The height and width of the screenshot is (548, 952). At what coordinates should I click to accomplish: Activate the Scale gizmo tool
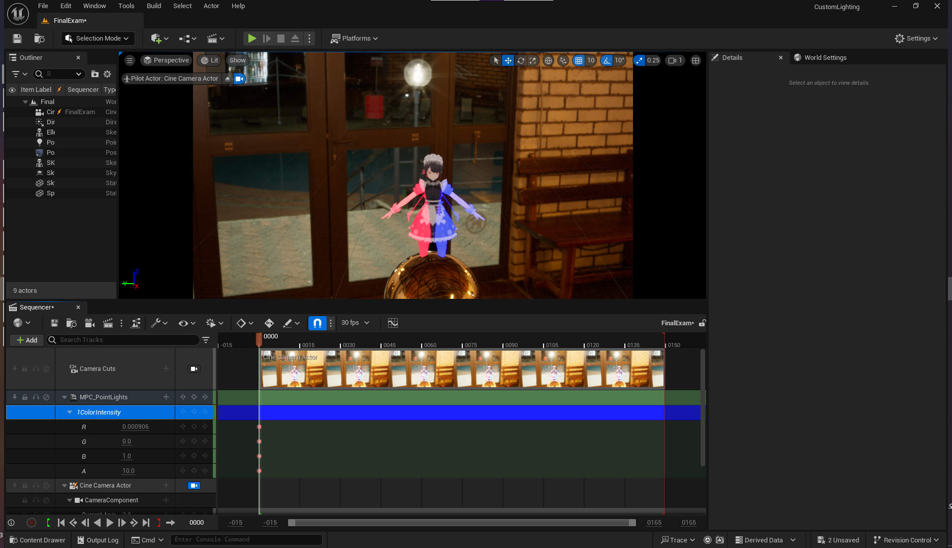tap(532, 60)
